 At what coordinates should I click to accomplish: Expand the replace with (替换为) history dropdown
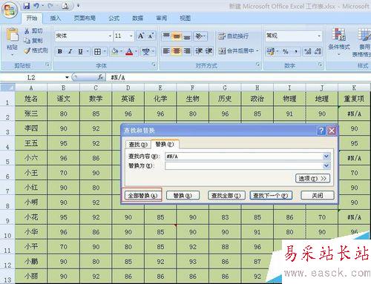[x=326, y=165]
